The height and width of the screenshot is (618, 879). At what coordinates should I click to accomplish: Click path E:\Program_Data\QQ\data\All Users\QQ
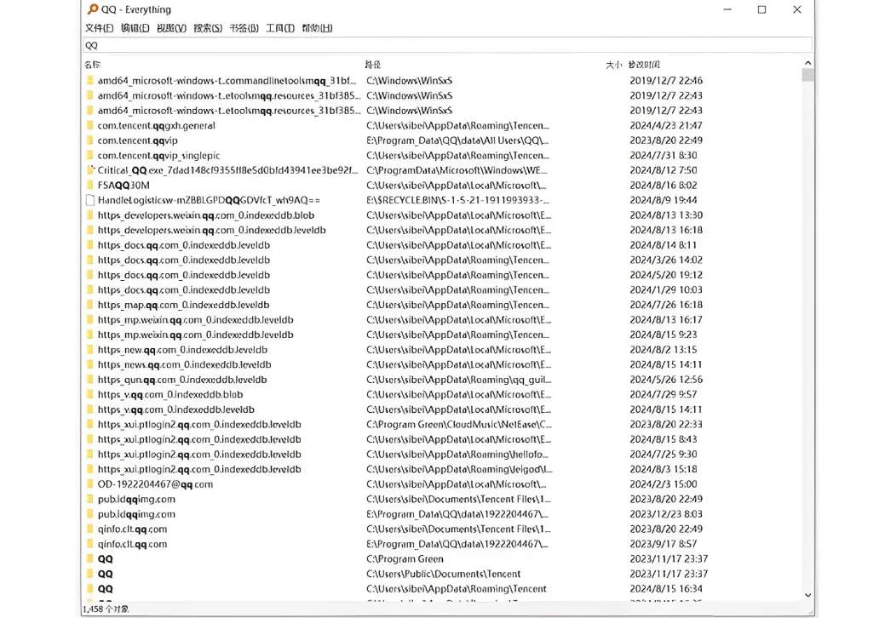tap(457, 140)
